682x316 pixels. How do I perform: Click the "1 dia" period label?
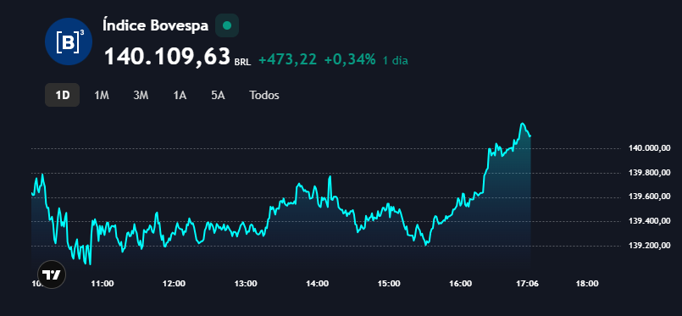(395, 60)
